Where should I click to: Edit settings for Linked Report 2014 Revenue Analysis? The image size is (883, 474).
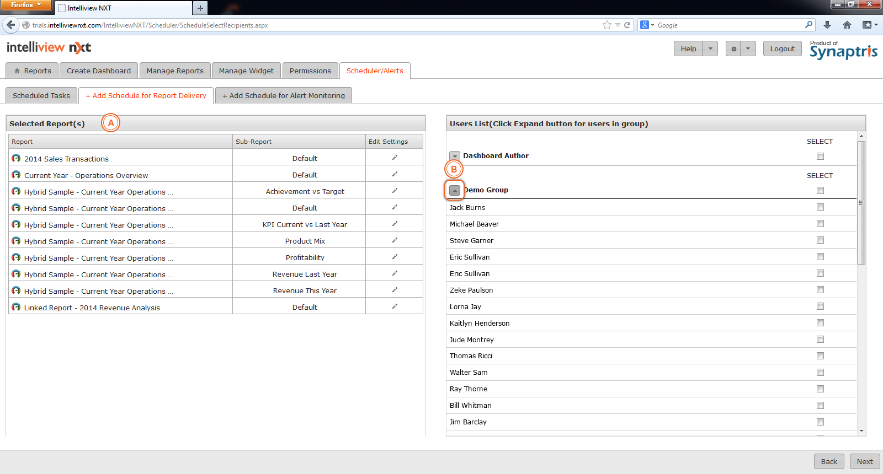tap(395, 306)
